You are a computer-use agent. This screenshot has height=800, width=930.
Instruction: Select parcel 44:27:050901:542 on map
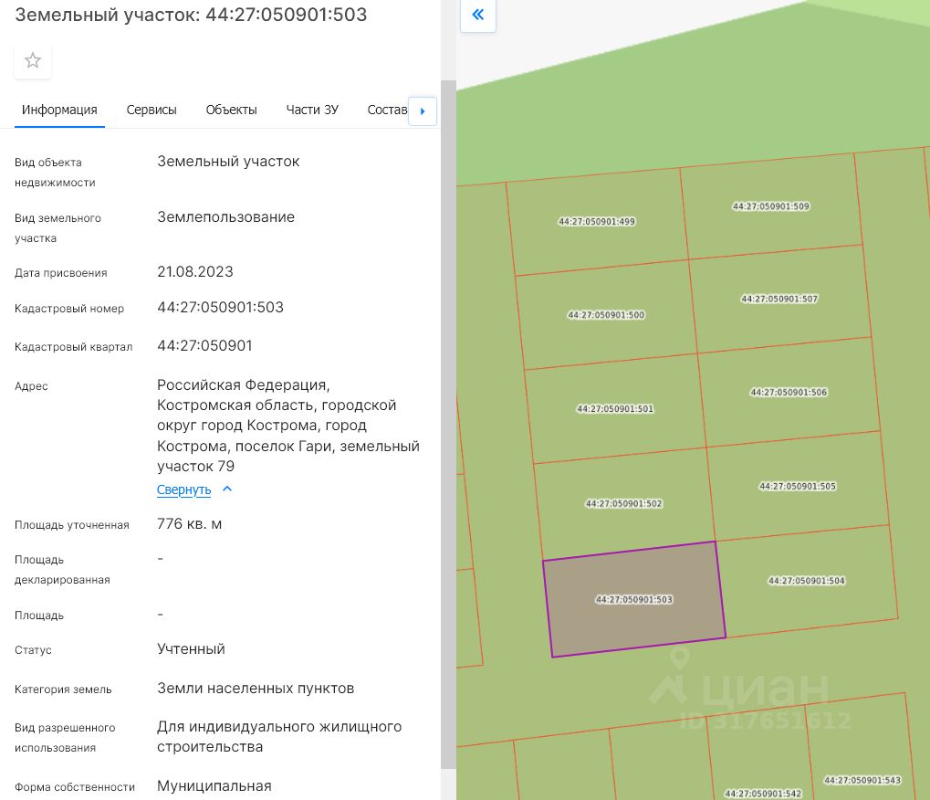(x=763, y=794)
